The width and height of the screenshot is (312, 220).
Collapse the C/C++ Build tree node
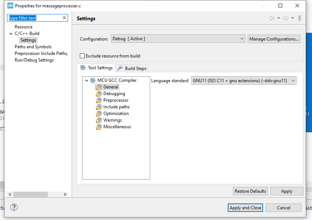point(11,34)
